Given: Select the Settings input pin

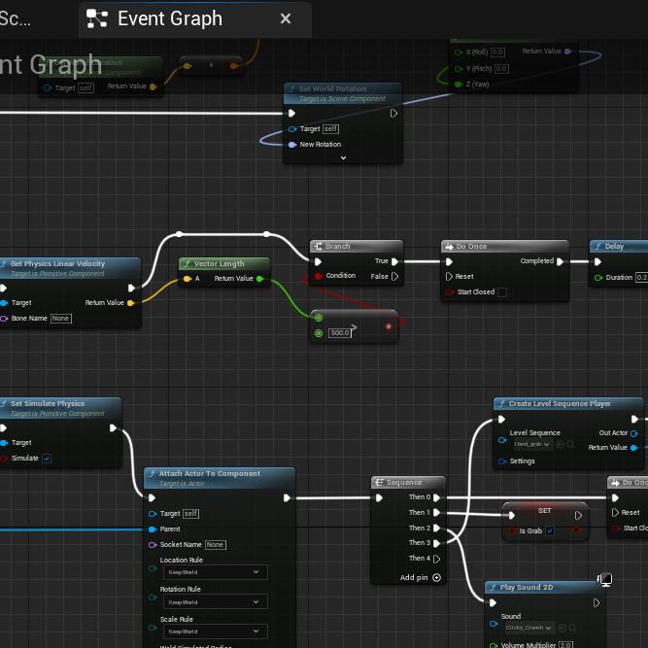Looking at the screenshot, I should tap(502, 461).
